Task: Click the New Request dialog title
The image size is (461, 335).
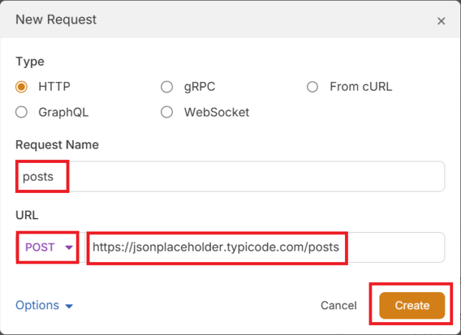Action: 56,19
